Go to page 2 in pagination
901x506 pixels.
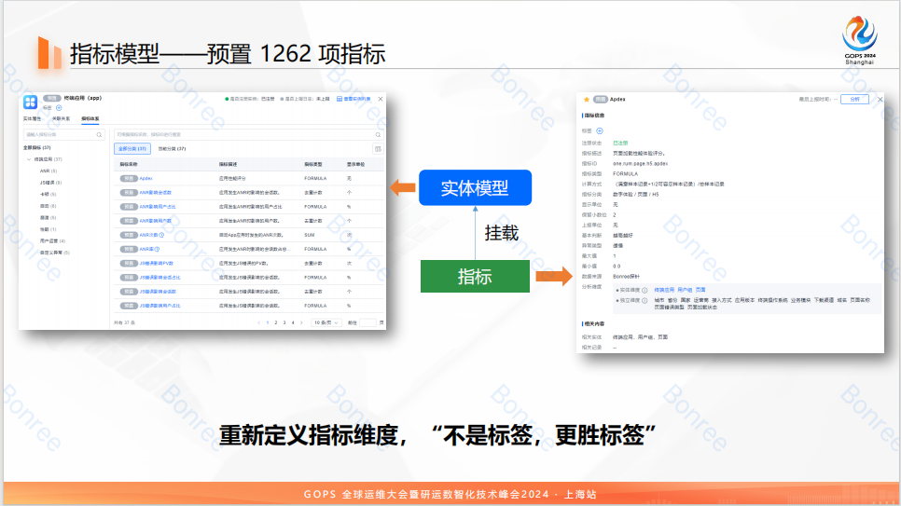[x=276, y=322]
